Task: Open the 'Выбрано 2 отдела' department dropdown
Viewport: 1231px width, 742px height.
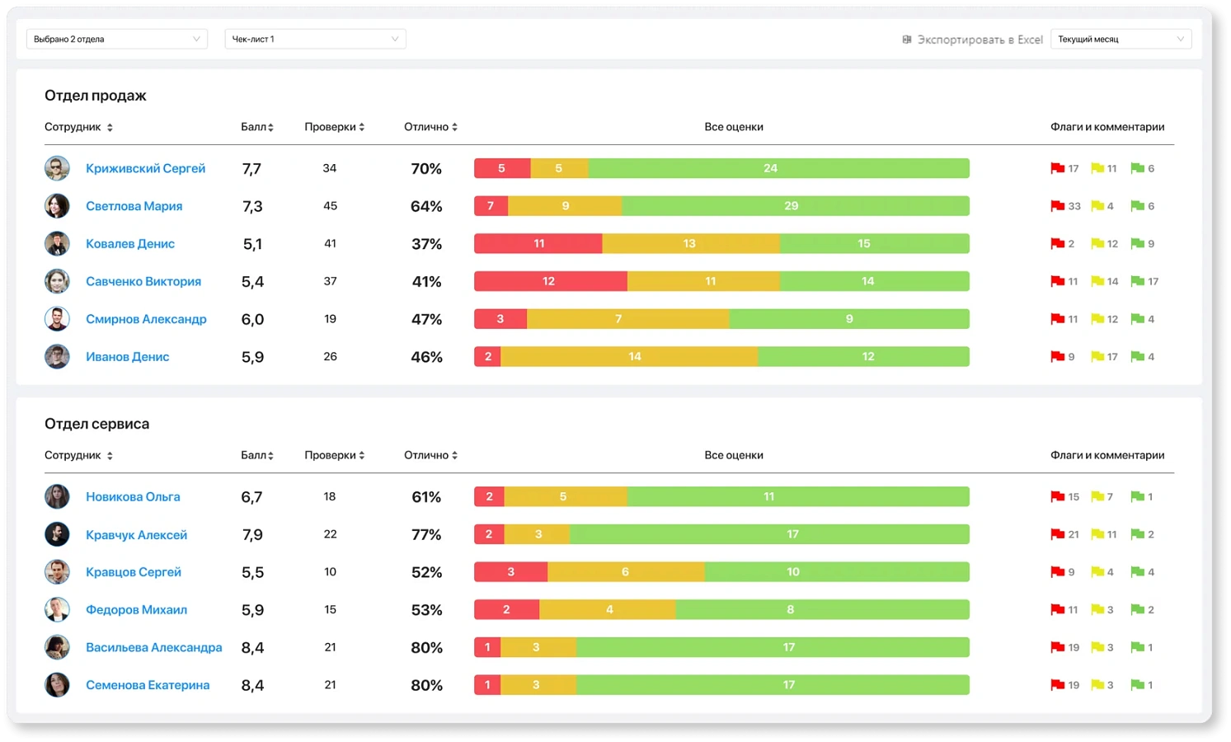Action: pos(116,39)
